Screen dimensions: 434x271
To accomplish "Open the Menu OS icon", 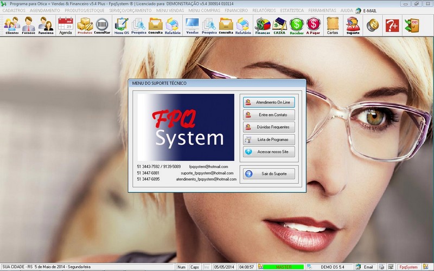I will 122,25.
